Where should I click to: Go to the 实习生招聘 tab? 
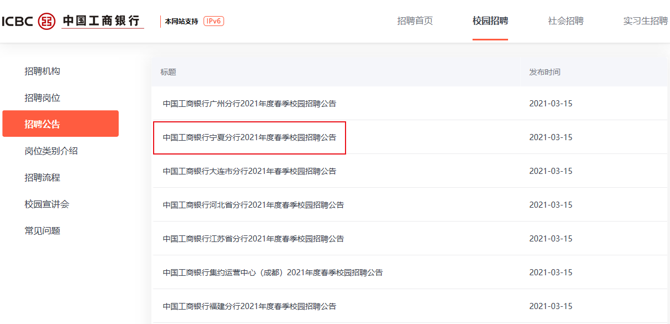click(x=646, y=21)
